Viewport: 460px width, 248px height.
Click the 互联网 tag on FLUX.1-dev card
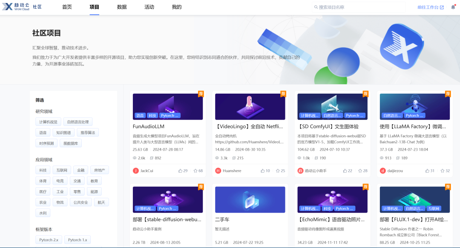[434, 208]
